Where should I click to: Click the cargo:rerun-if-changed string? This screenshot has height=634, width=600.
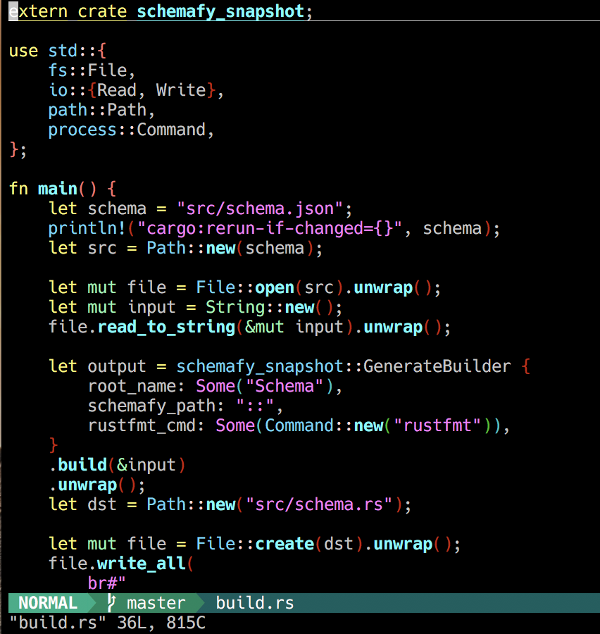tap(270, 228)
